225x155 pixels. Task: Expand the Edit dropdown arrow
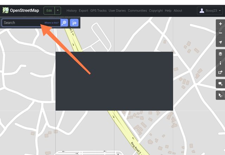[58, 11]
